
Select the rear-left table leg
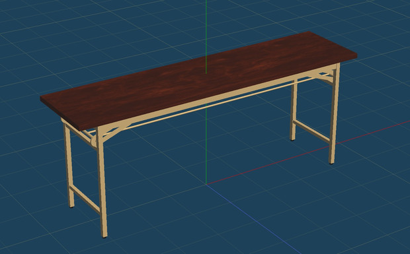[69, 164]
